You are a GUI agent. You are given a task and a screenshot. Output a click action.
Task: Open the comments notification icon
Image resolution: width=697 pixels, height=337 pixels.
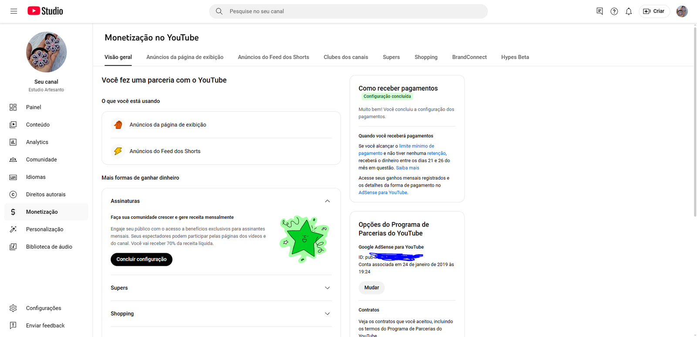[x=600, y=11]
